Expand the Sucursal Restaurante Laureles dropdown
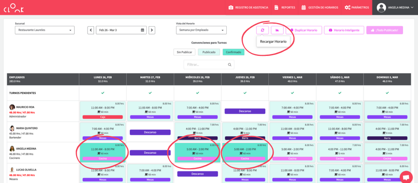This screenshot has width=418, height=183. coord(45,30)
